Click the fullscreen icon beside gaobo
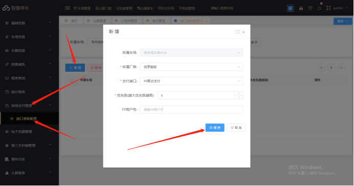 point(328,8)
